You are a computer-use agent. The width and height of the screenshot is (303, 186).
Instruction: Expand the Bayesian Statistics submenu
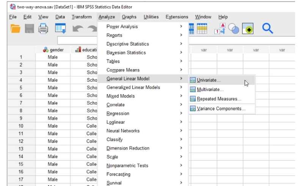pos(143,53)
